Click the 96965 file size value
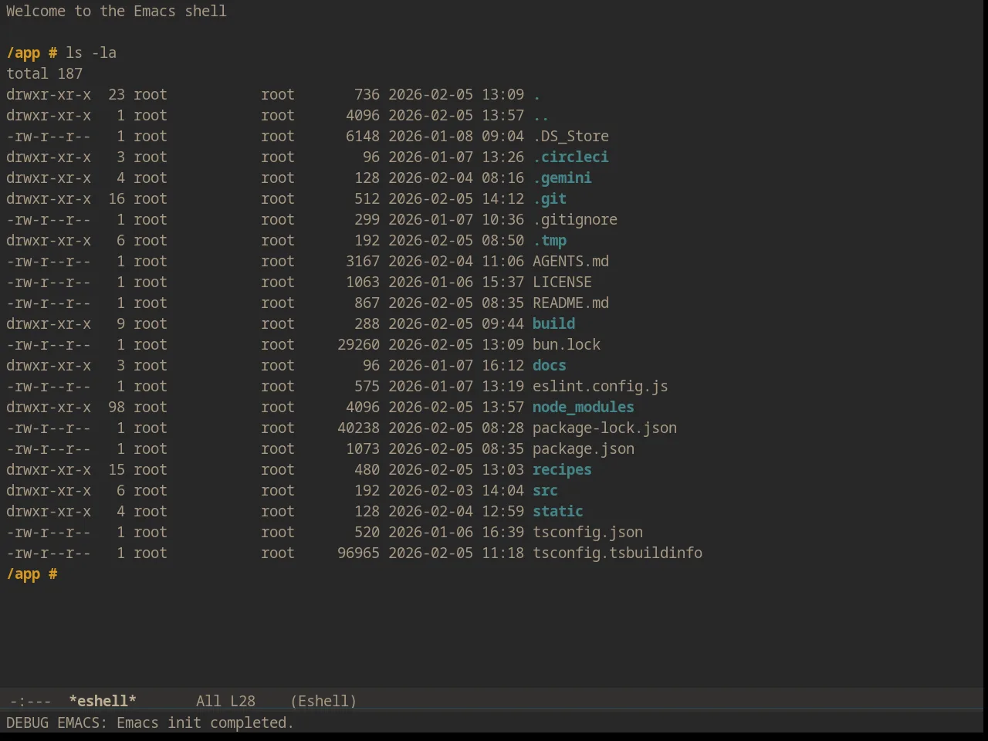 coord(358,553)
